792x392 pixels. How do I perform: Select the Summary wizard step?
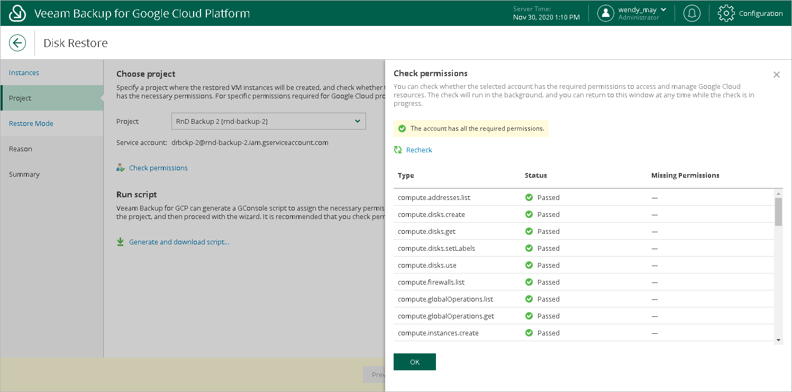pyautogui.click(x=24, y=175)
